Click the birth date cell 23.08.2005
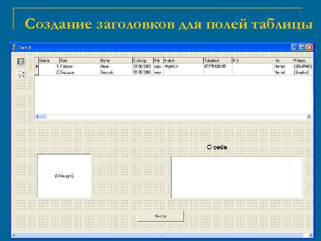This screenshot has width=321, height=241. [143, 66]
